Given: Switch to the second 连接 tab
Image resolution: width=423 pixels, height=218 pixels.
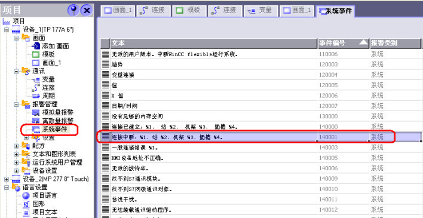Looking at the screenshot, I should 225,11.
